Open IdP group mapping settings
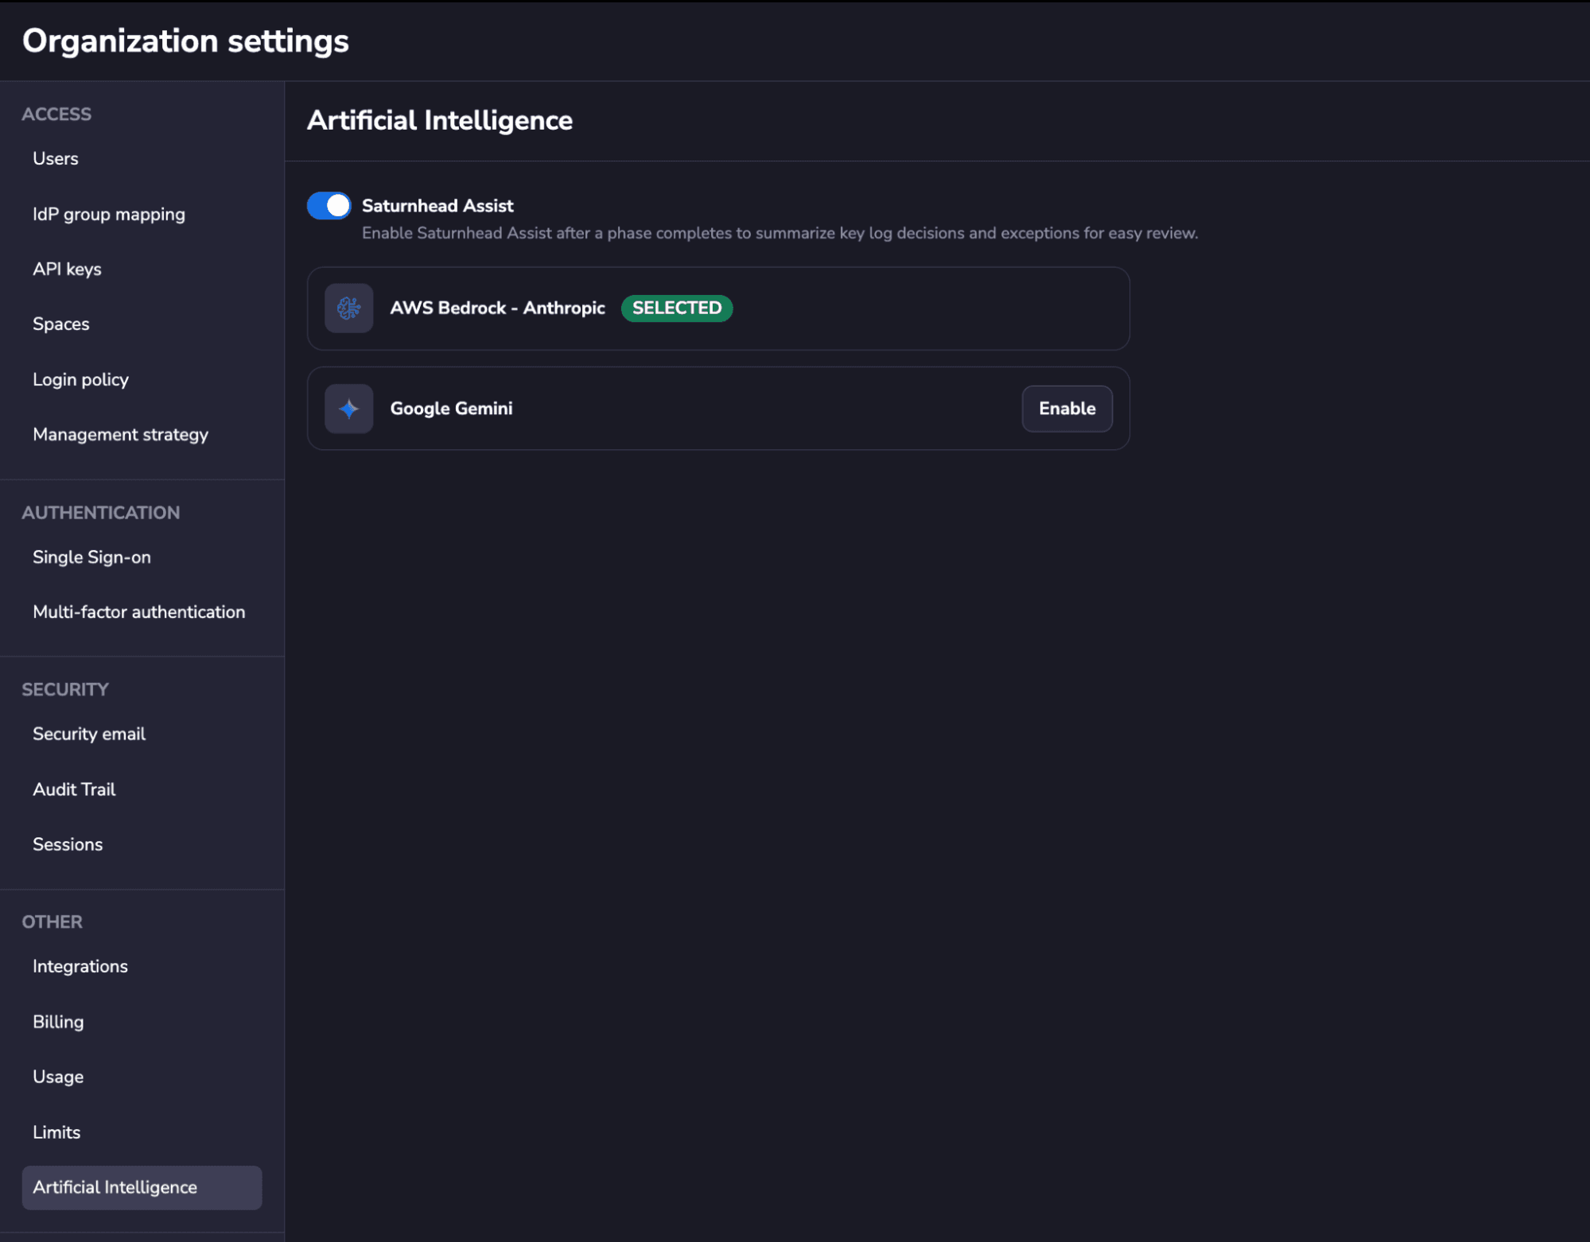Image resolution: width=1590 pixels, height=1242 pixels. (109, 215)
